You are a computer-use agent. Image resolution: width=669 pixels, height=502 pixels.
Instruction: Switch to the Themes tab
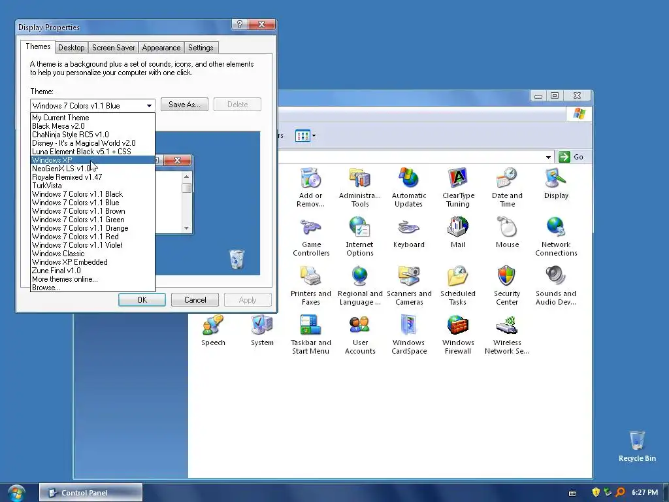pos(38,46)
